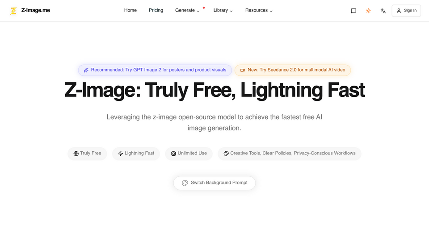Toggle the sun theme icon

tap(368, 11)
